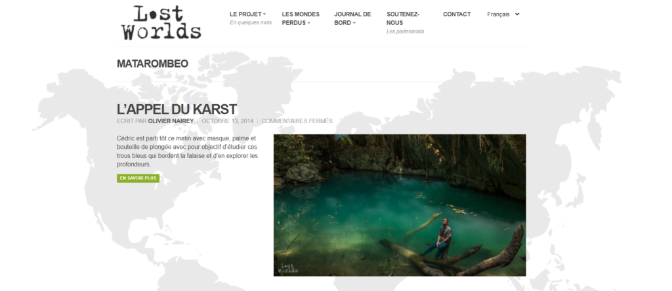The image size is (672, 291).
Task: Click the LE PROJET dropdown arrow
Action: point(264,14)
